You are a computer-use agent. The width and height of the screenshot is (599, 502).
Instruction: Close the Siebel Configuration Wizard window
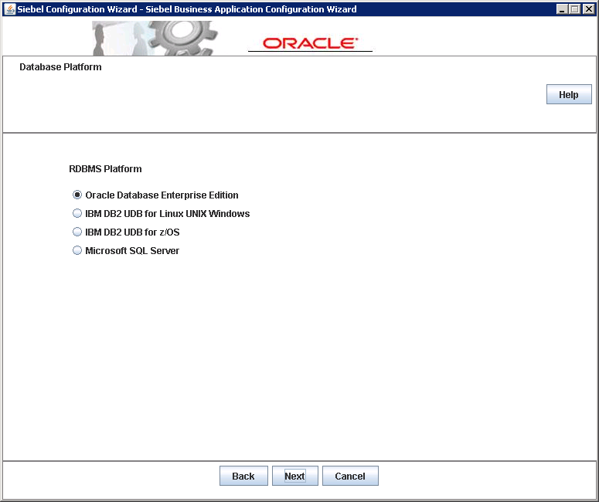point(589,9)
